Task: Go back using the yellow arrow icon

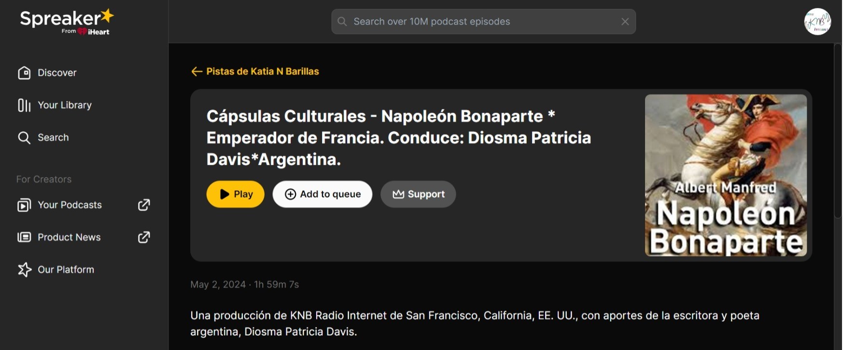Action: point(197,71)
